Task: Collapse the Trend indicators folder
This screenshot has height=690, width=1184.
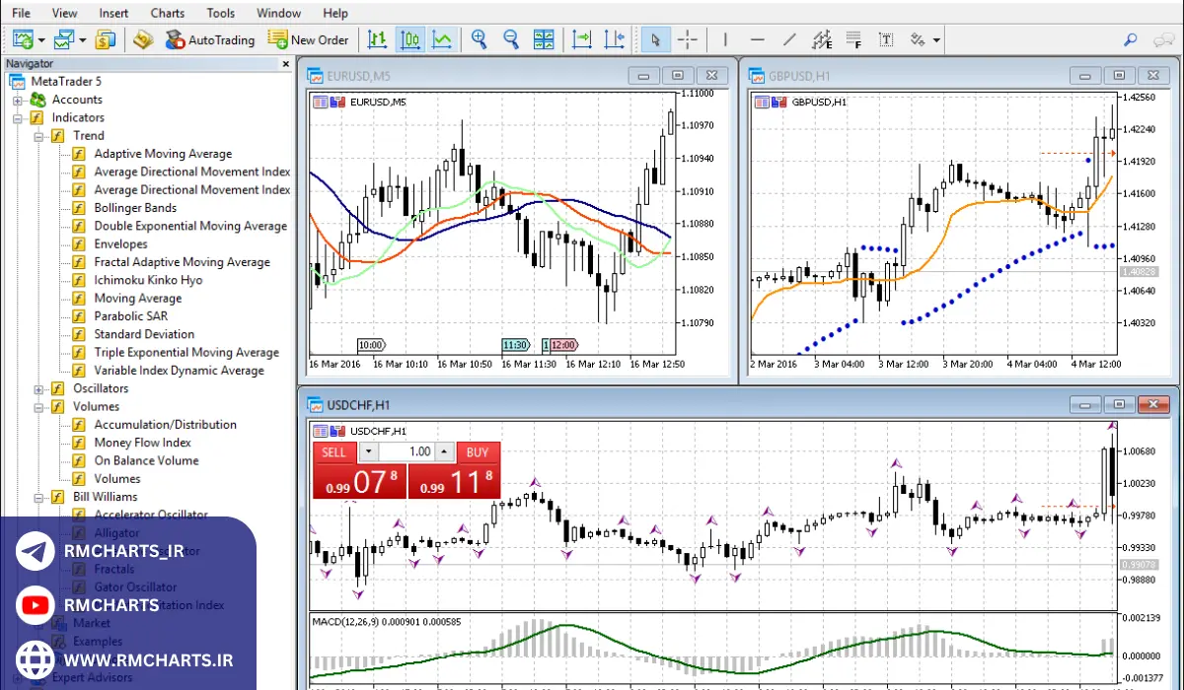Action: tap(39, 136)
